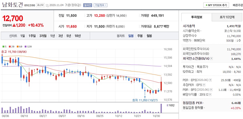Select the 1주일 line chart period
This screenshot has height=119, width=243.
click(x=32, y=36)
